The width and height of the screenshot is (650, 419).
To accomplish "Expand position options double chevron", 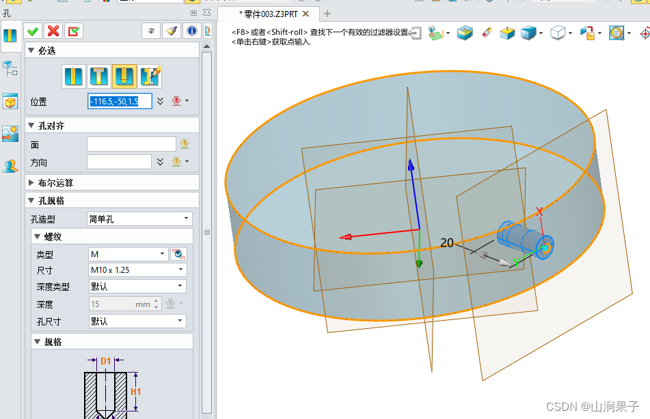I will click(160, 101).
